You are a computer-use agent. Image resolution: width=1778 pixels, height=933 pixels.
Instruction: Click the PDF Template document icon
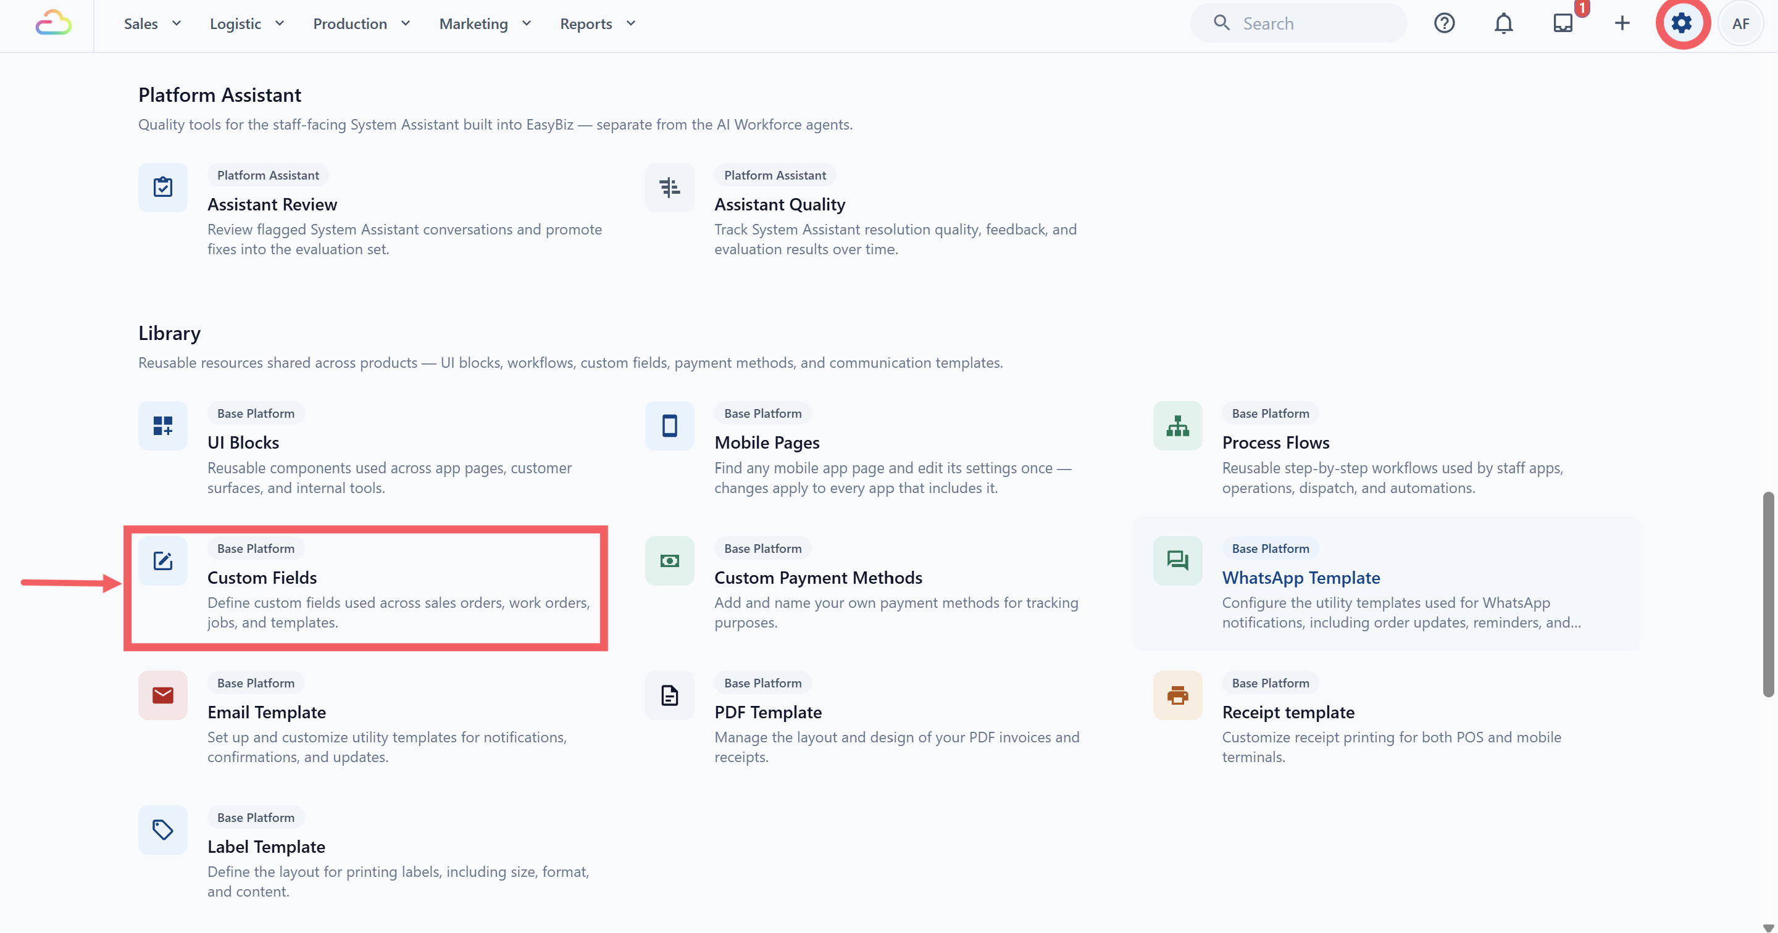669,695
